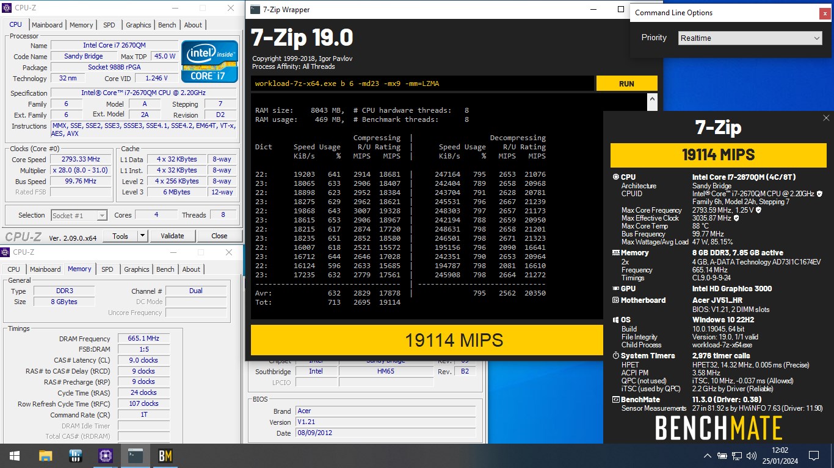834x468 pixels.
Task: Click the Tools button in CPU-Z
Action: point(120,236)
